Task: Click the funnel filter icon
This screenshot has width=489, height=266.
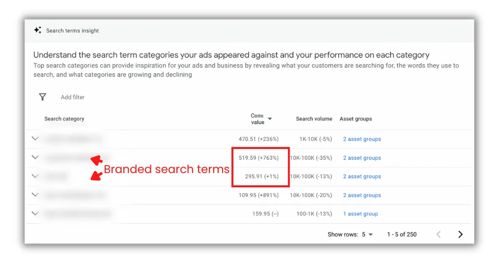Action: pos(42,97)
